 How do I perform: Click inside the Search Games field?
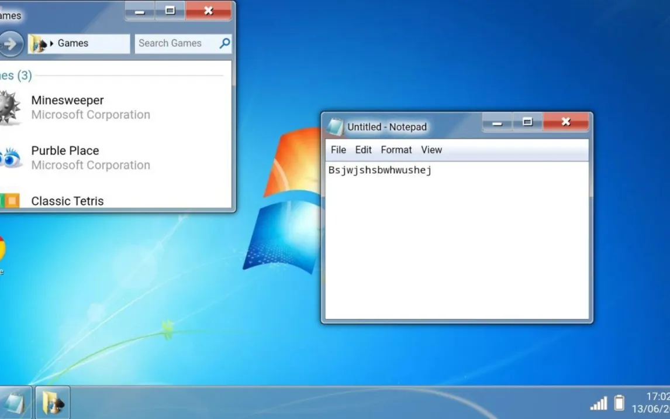coord(175,43)
